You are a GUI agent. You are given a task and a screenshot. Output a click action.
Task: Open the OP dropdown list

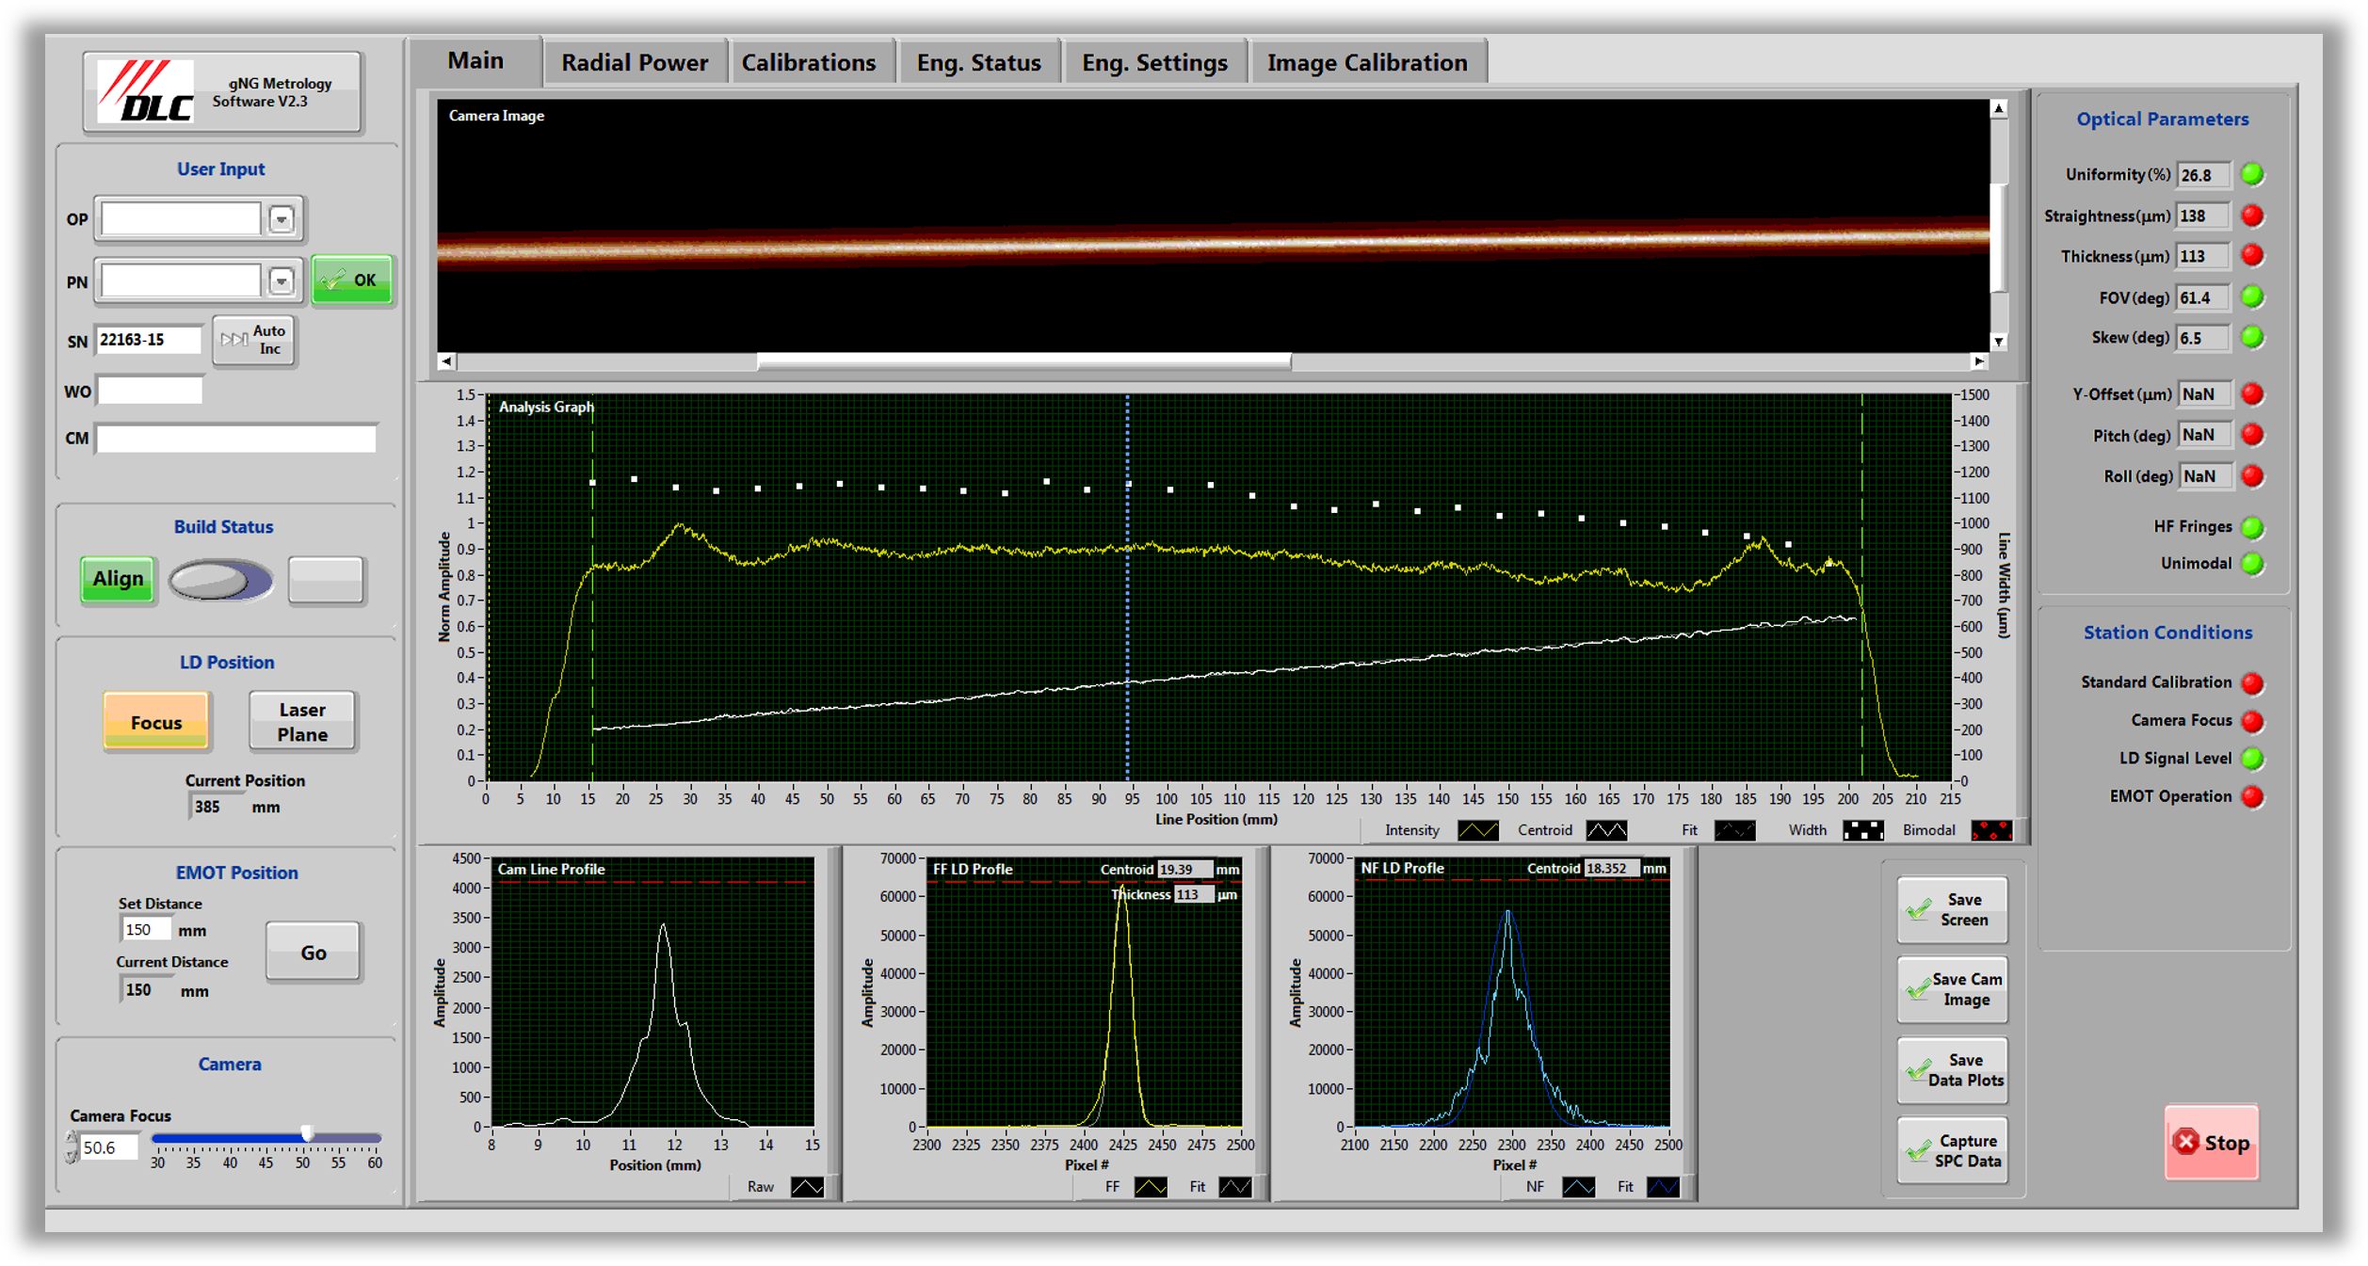pyautogui.click(x=282, y=218)
